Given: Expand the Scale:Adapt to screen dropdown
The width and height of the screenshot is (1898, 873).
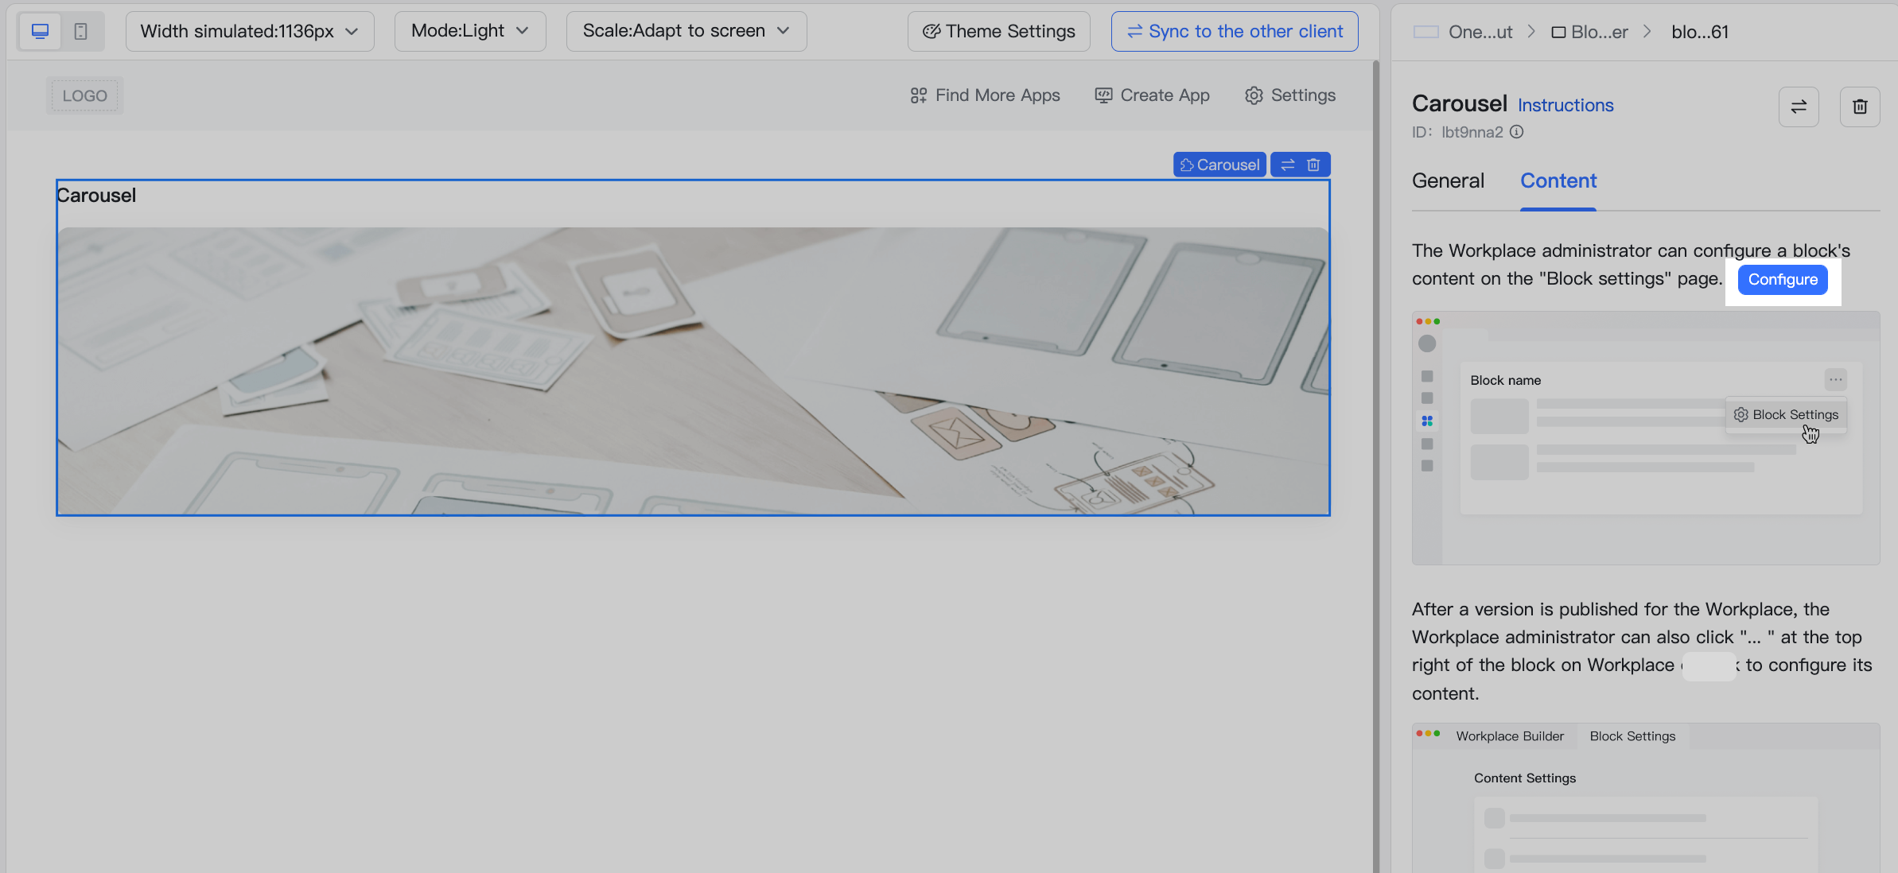Looking at the screenshot, I should [x=686, y=32].
